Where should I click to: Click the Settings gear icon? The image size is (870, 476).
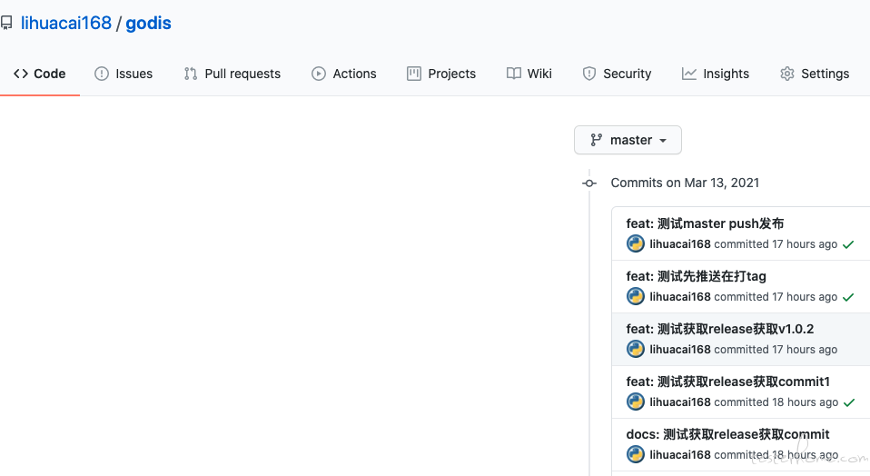point(786,74)
